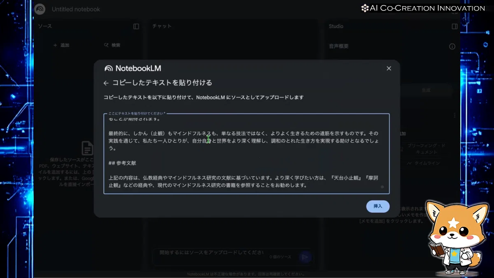Click the document icon in empty sources area

(87, 148)
